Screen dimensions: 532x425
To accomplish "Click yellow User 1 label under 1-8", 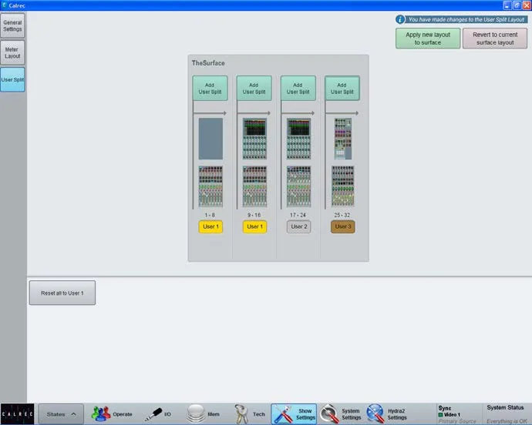I will [210, 226].
